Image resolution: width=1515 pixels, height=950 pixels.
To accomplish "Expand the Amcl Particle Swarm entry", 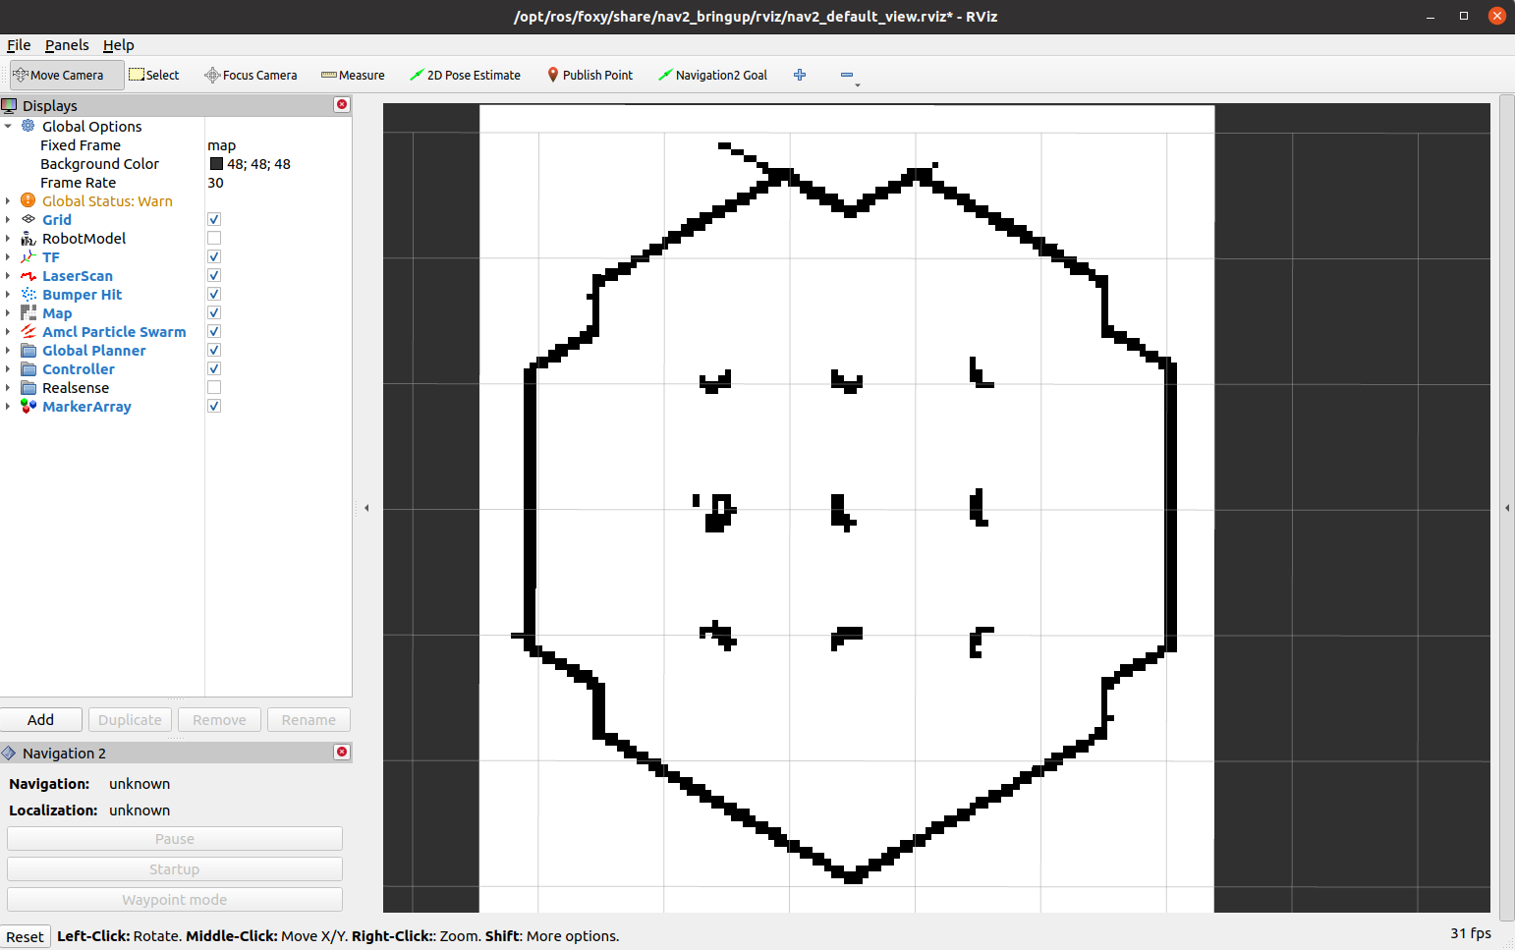I will click(8, 332).
